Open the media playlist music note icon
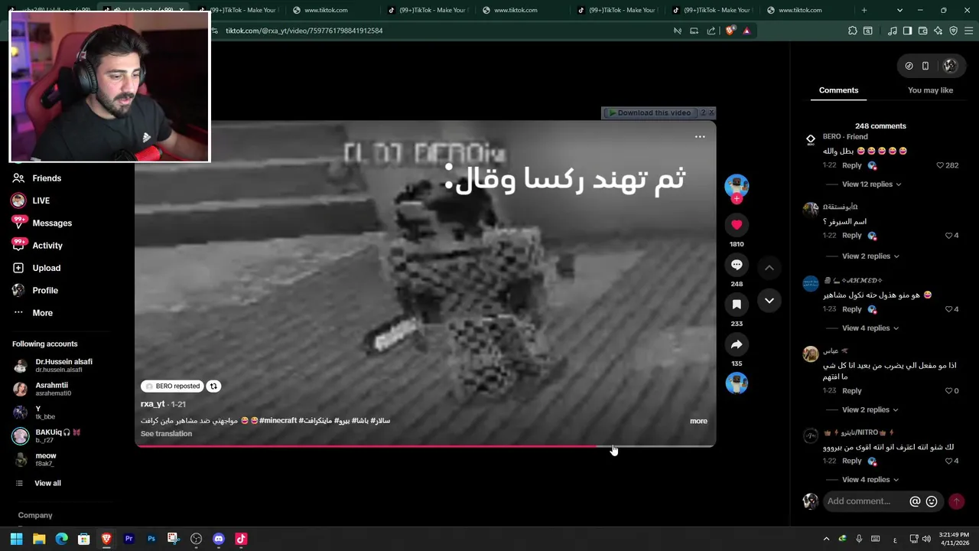 [892, 31]
